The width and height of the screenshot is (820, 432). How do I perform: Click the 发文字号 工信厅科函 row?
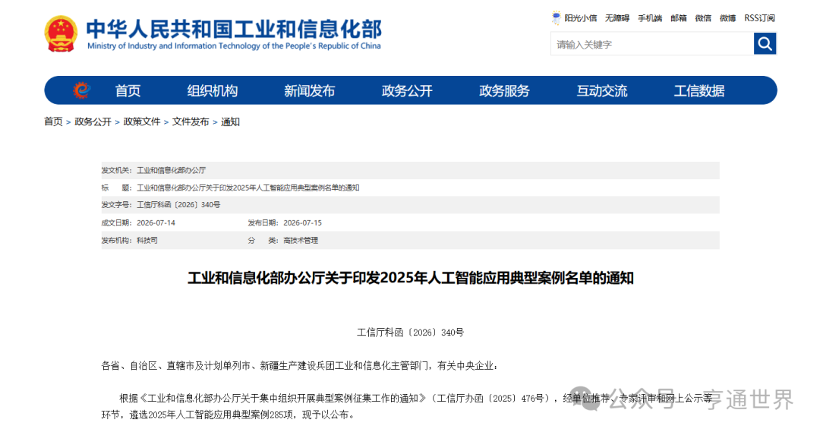(410, 205)
